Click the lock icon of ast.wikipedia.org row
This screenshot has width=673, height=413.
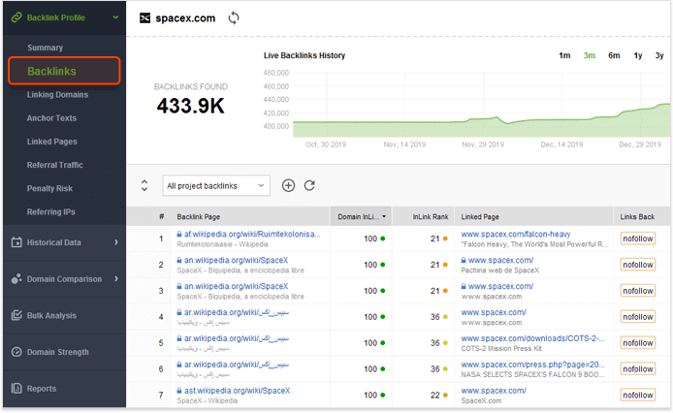tap(179, 391)
